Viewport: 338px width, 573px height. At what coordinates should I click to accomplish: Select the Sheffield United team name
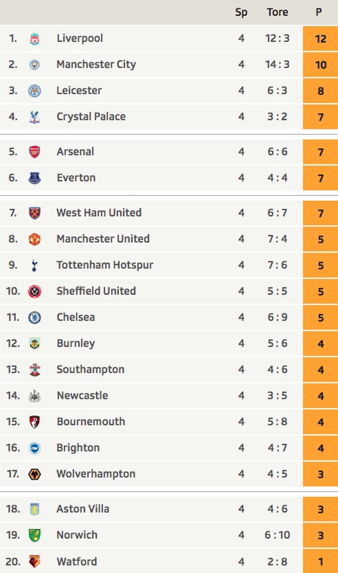[96, 291]
